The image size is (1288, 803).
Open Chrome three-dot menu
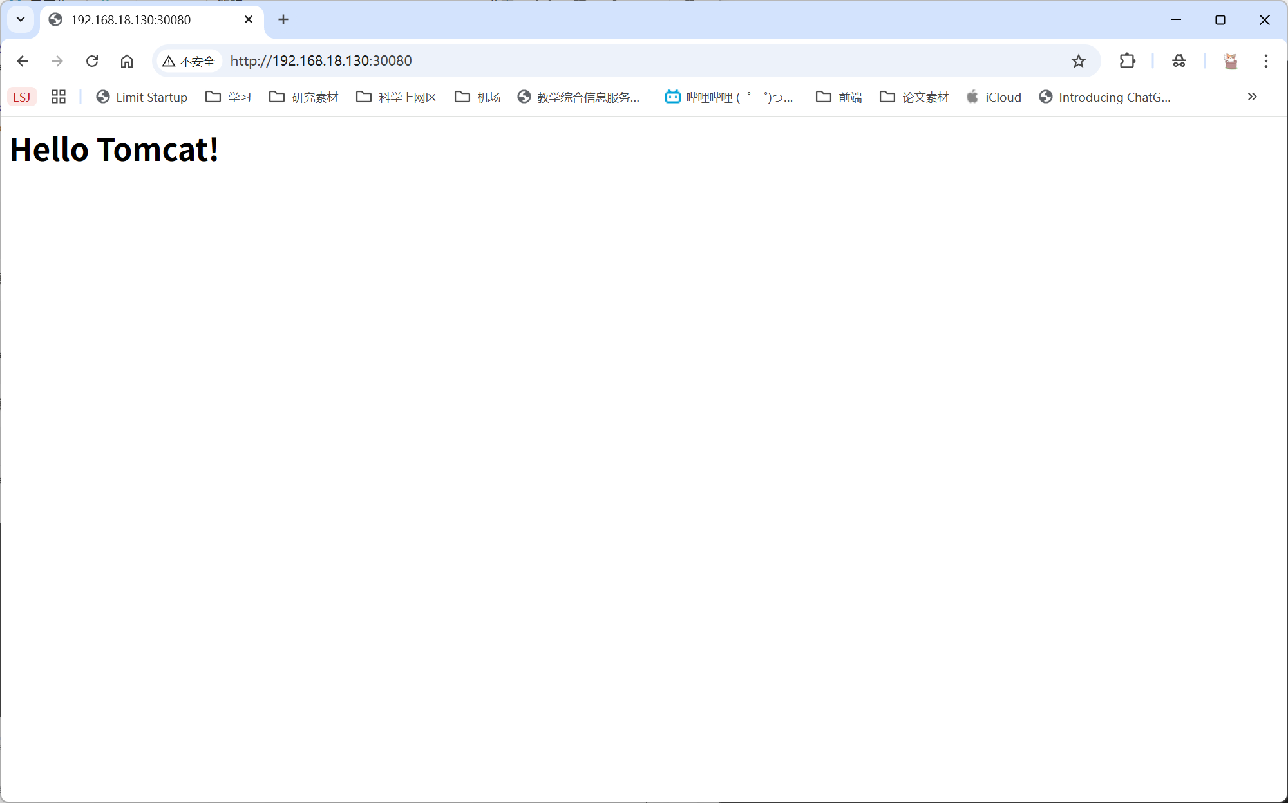1265,61
